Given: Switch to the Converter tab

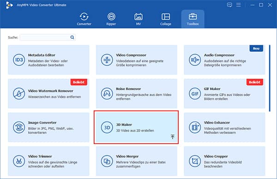Looking at the screenshot, I should [84, 19].
